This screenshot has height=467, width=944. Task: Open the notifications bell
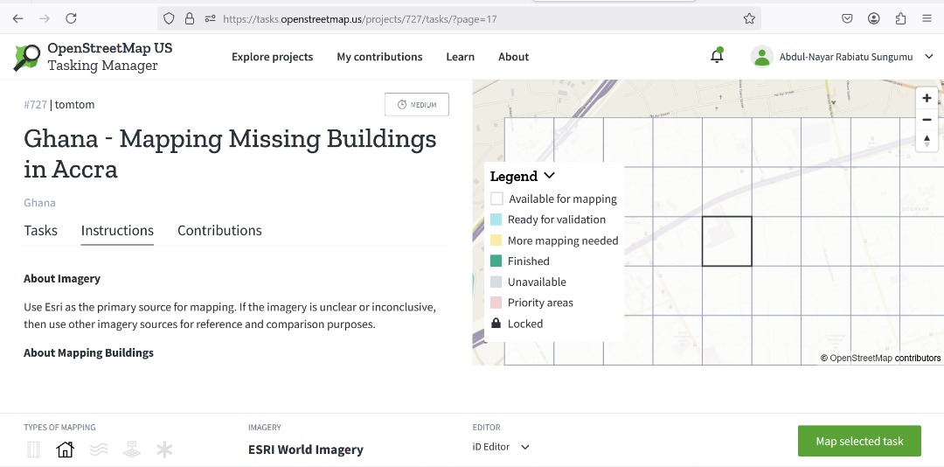coord(717,56)
